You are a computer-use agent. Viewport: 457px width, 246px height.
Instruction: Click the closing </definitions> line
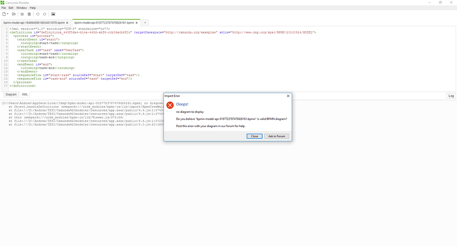pyautogui.click(x=22, y=86)
